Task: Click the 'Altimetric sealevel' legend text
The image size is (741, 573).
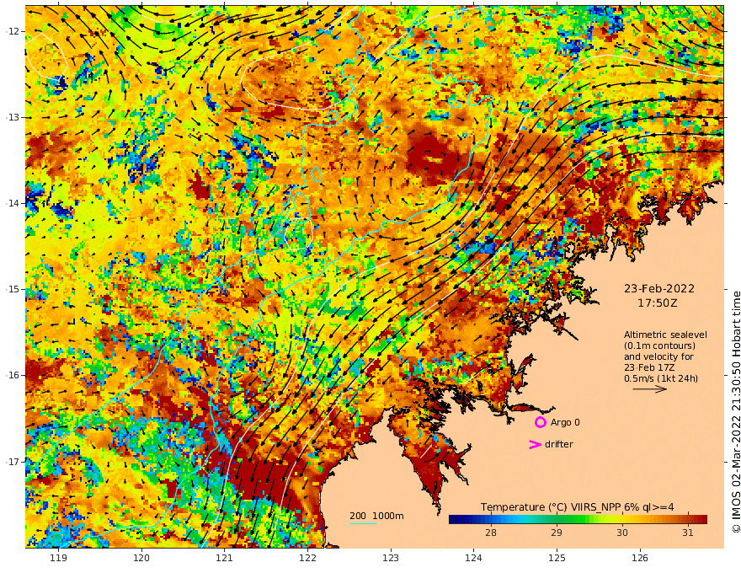Action: coord(665,335)
